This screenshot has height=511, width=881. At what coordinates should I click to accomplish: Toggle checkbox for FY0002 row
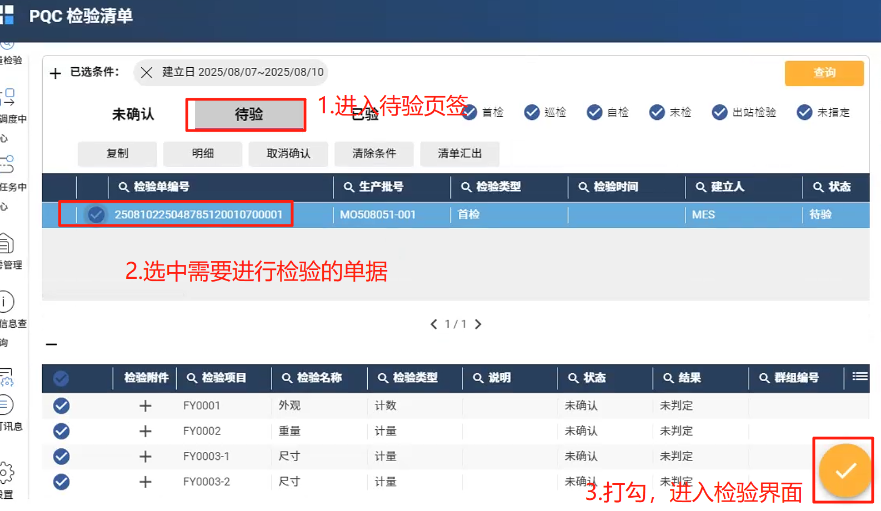tap(61, 431)
